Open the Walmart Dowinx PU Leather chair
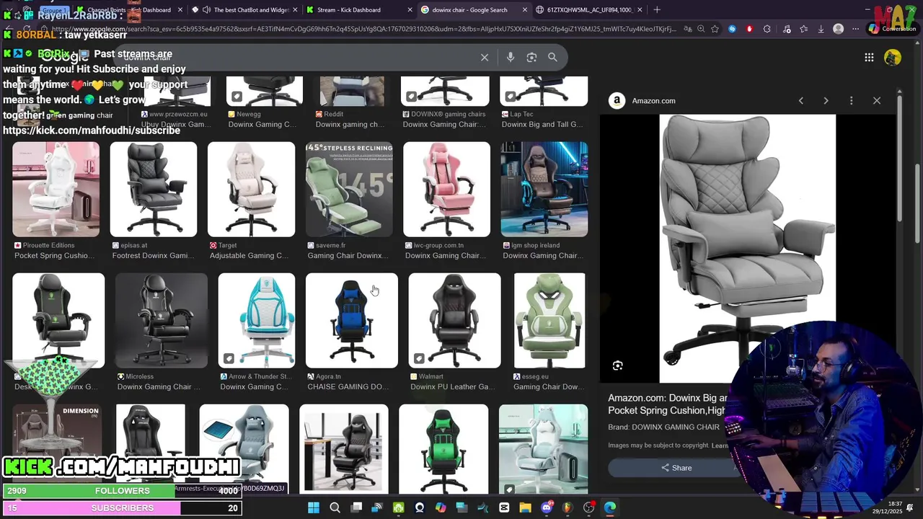The width and height of the screenshot is (923, 519). [454, 321]
